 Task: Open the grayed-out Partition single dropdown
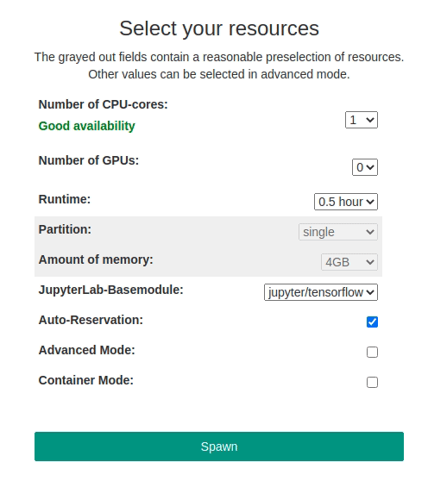[x=338, y=232]
